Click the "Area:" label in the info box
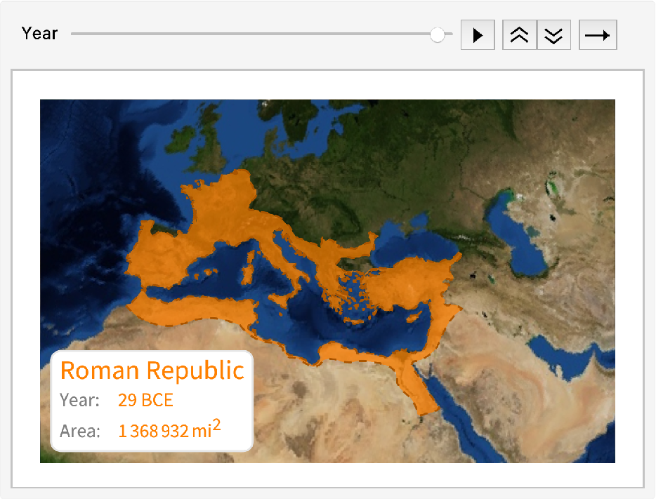 click(x=79, y=431)
